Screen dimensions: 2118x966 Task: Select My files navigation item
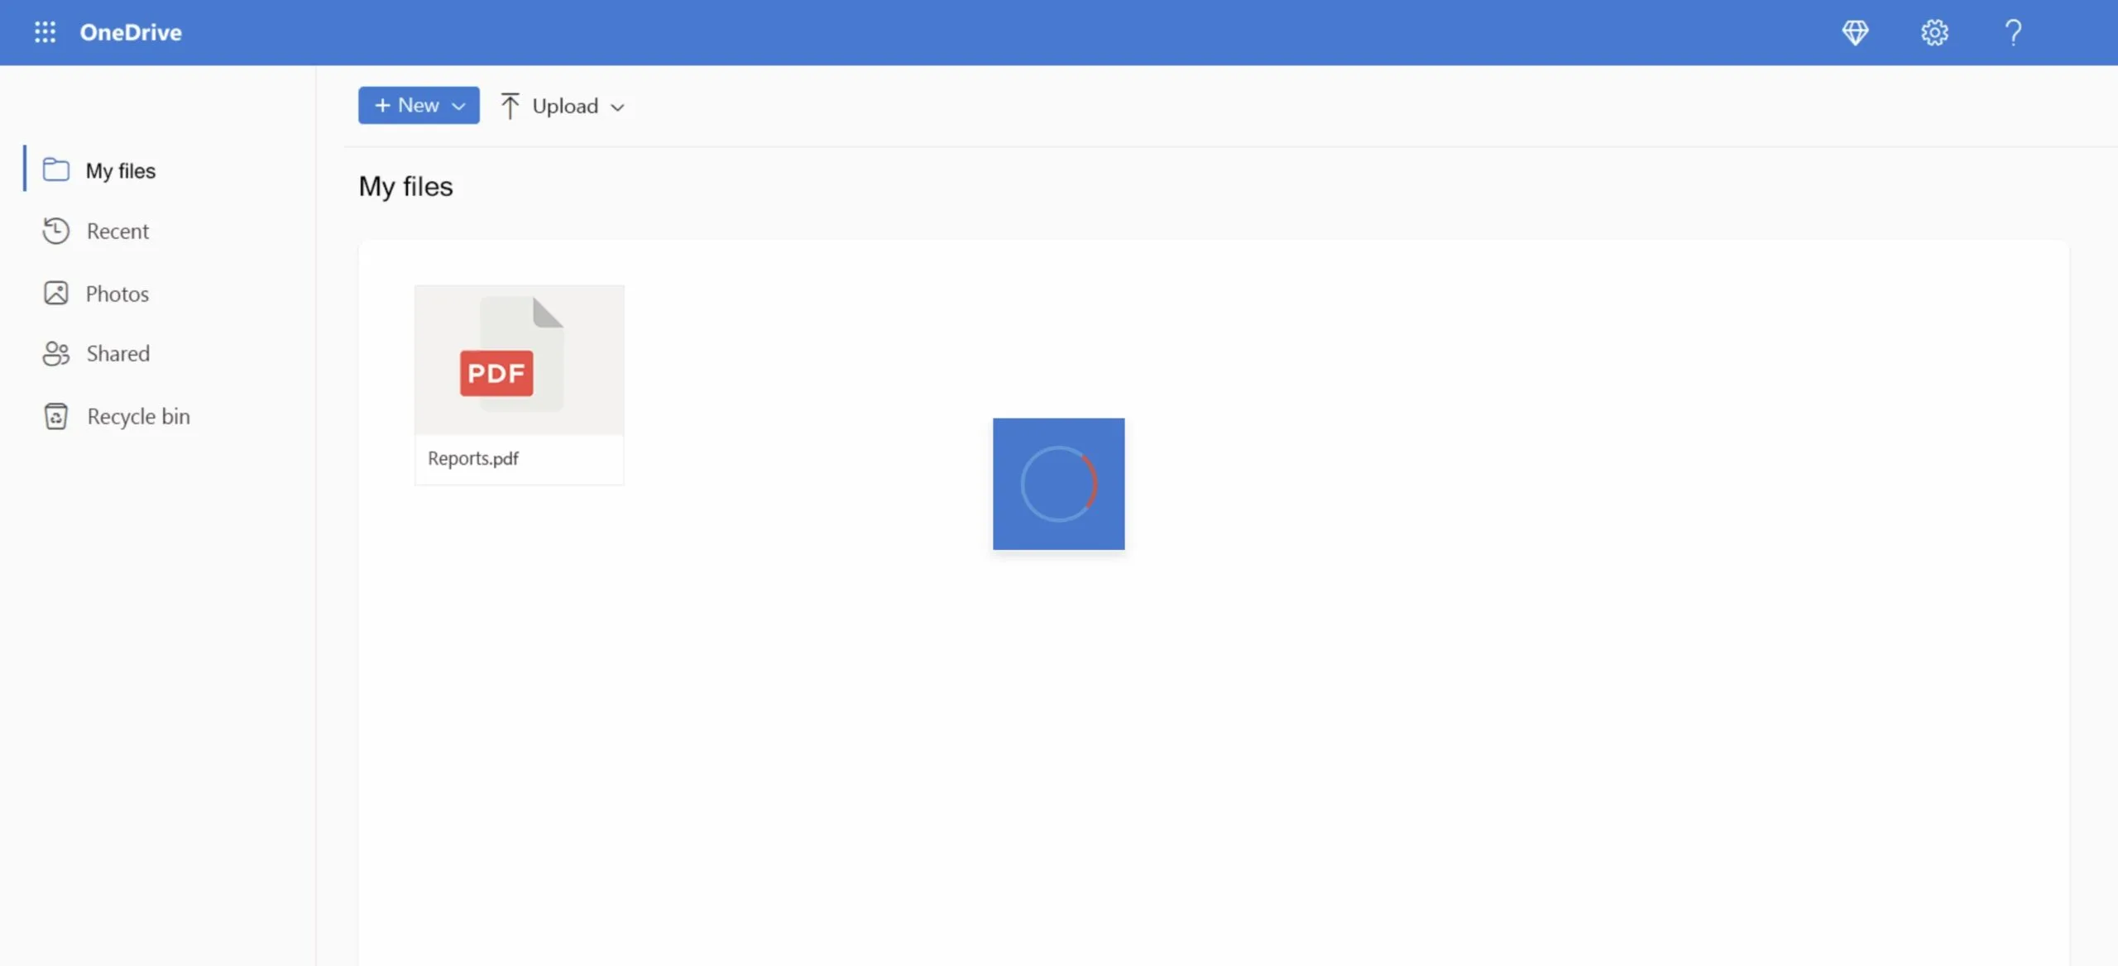(120, 170)
